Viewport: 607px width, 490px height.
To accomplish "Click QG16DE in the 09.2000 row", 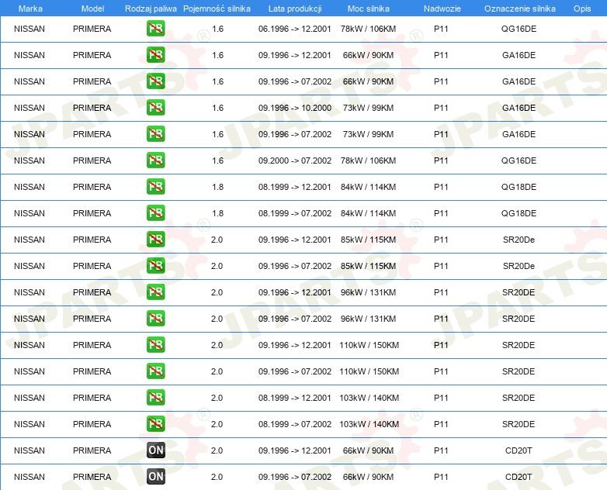I will tap(519, 160).
